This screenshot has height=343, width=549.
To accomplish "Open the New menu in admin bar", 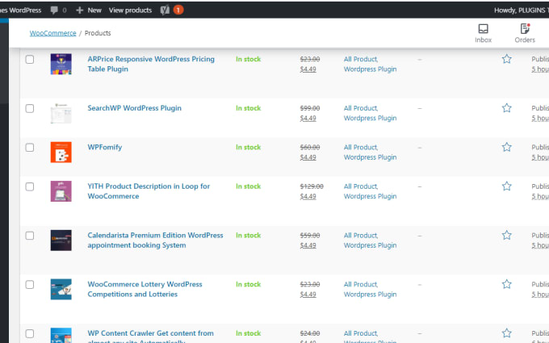I will point(89,10).
